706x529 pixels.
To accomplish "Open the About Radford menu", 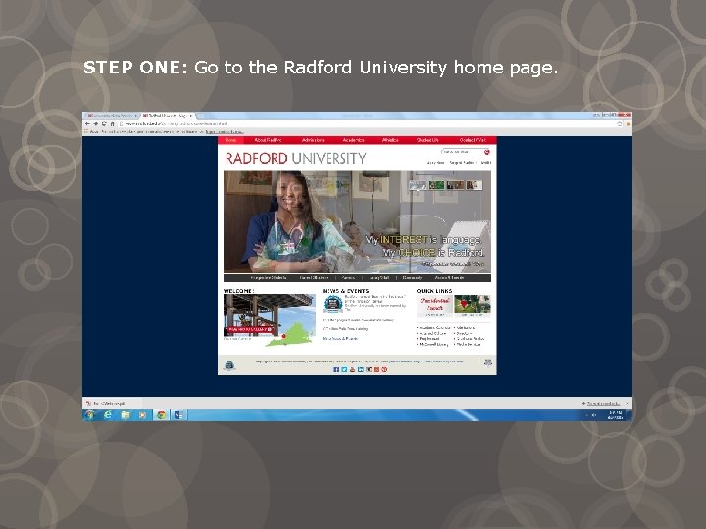I will click(268, 140).
